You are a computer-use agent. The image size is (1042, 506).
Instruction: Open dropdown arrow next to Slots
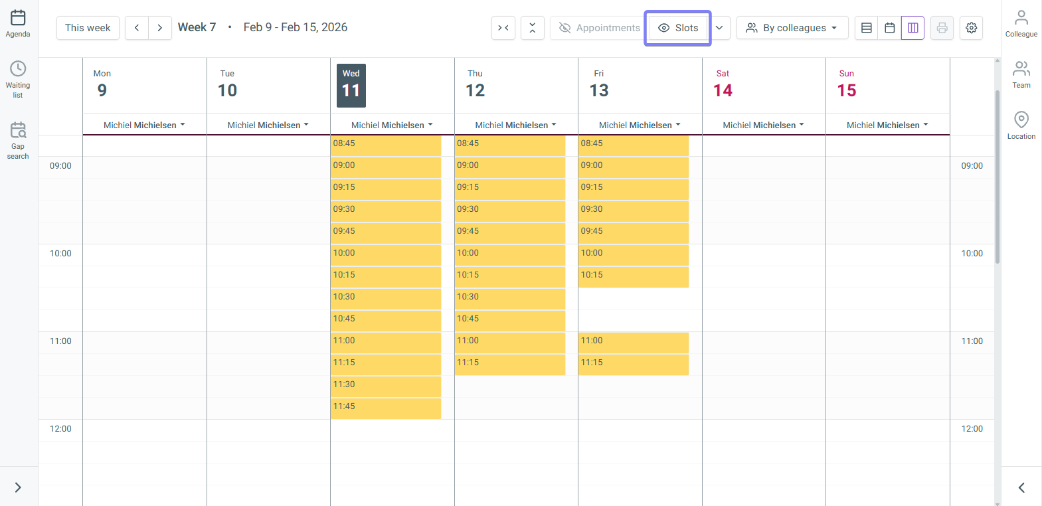719,28
